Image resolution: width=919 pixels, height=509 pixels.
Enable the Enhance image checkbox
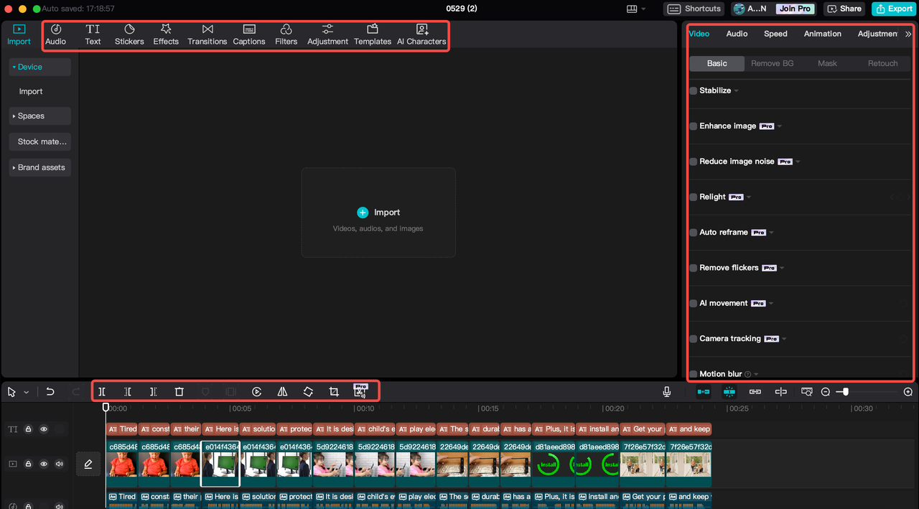(694, 126)
